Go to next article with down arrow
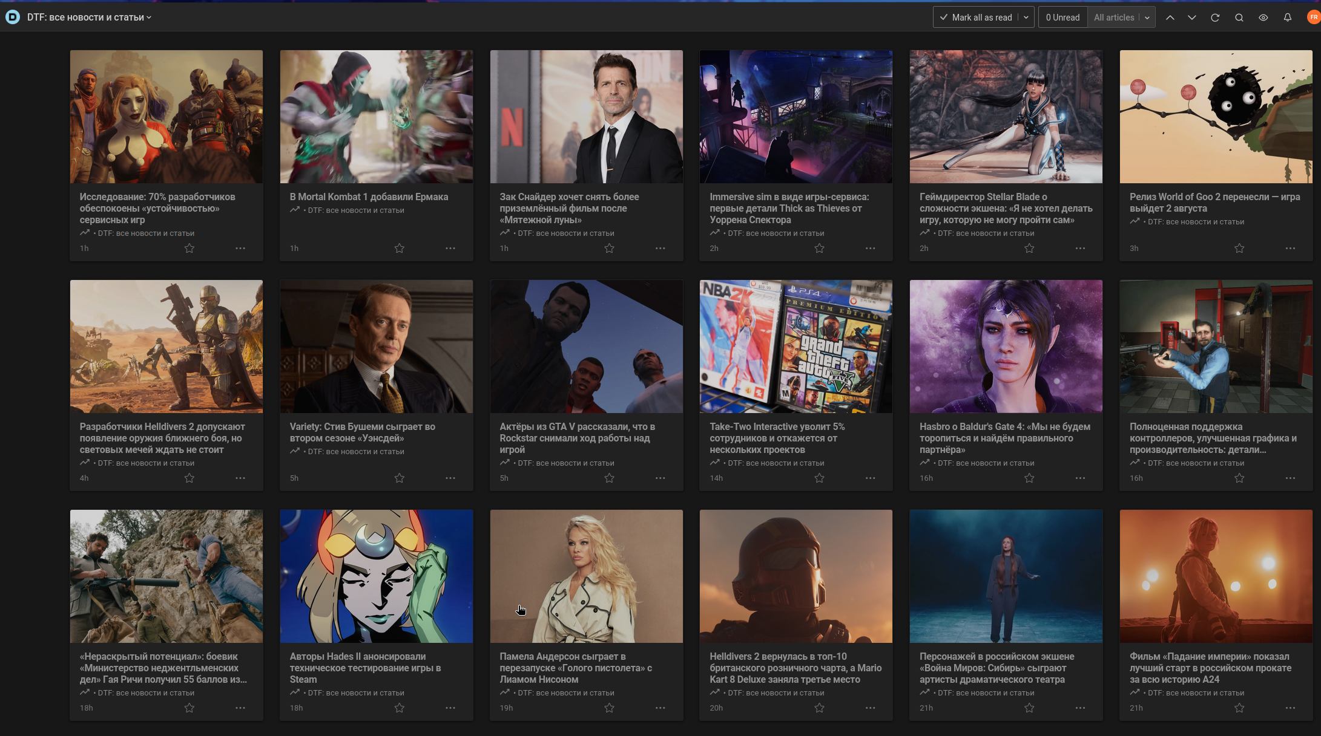 pyautogui.click(x=1192, y=18)
